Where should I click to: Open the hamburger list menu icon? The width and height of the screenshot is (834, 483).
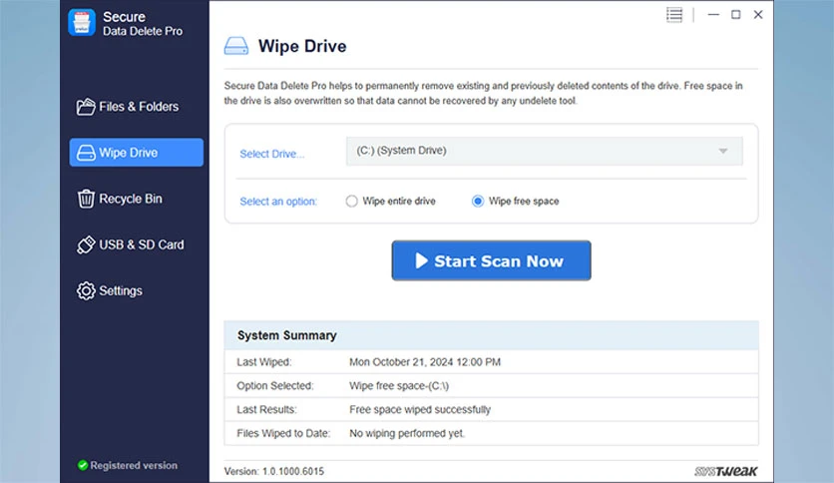pyautogui.click(x=674, y=15)
